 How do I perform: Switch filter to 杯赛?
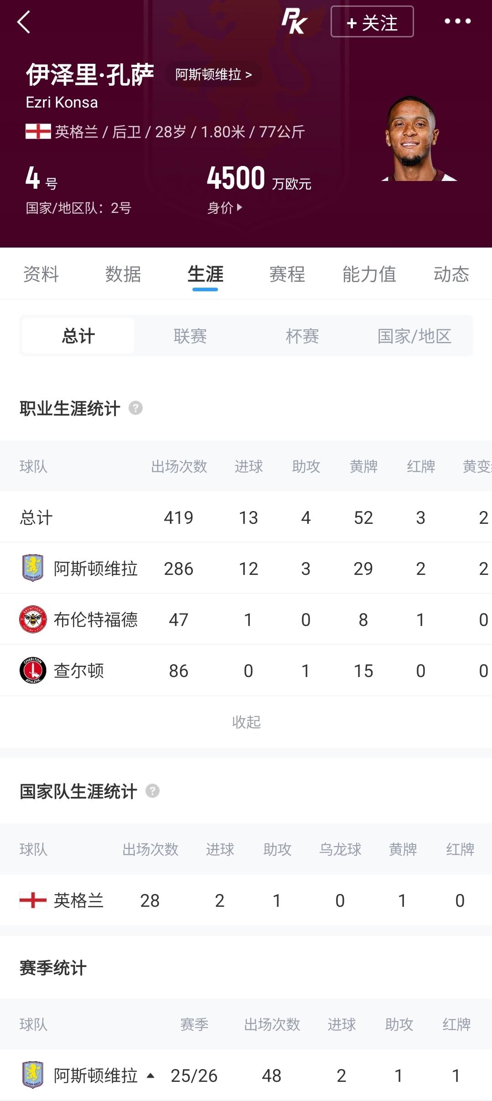pos(302,336)
